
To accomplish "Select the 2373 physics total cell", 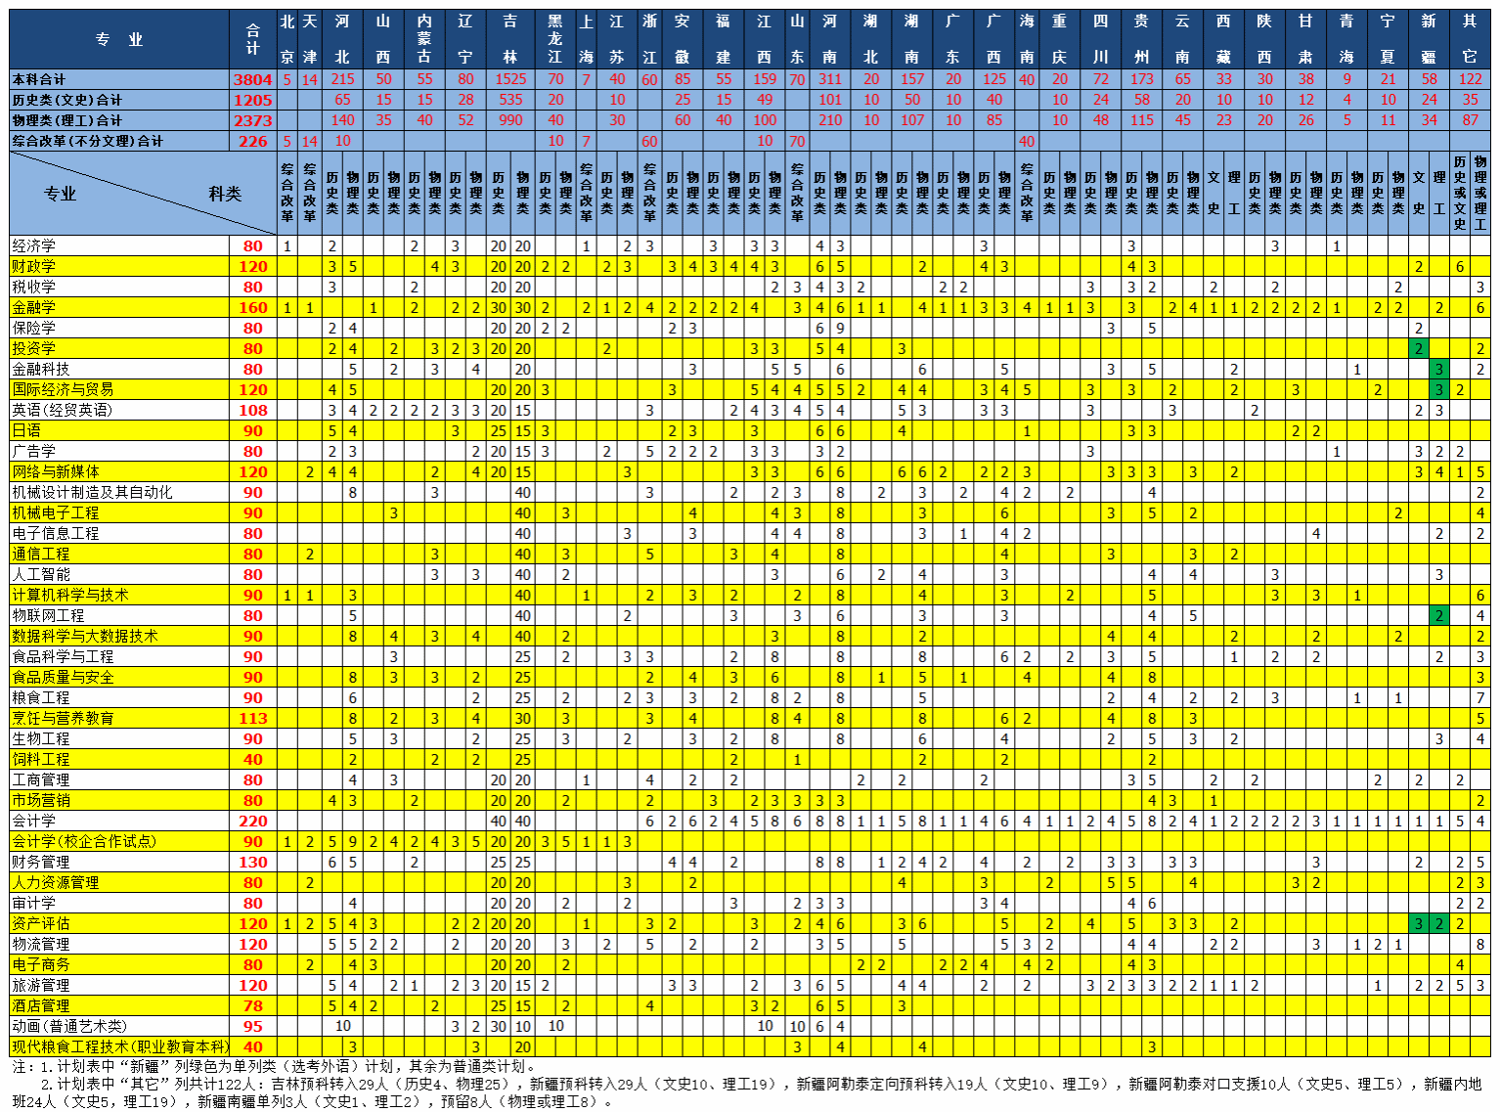I will 252,120.
